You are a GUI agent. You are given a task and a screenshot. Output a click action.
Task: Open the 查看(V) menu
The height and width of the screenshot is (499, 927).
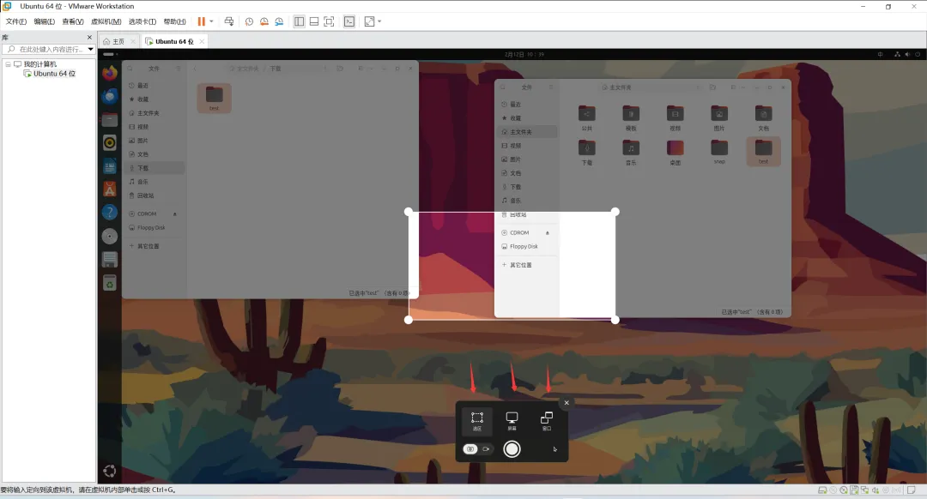[73, 21]
